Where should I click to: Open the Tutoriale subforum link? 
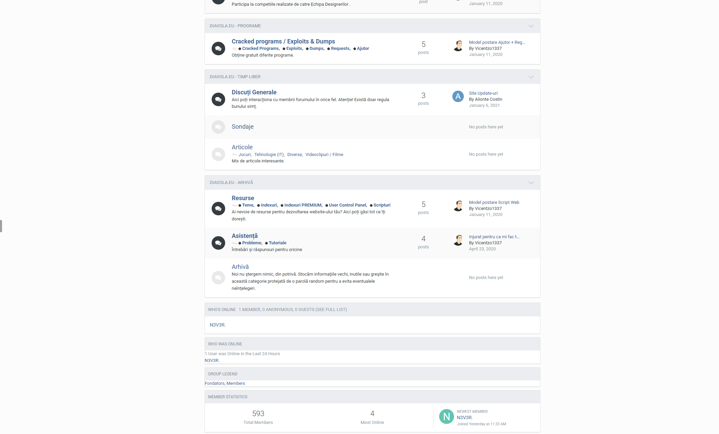277,243
